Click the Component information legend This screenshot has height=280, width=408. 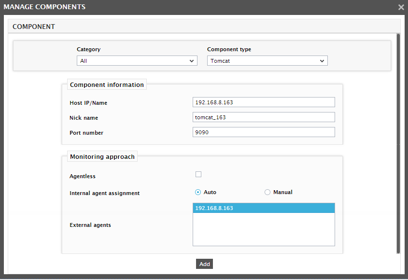tap(107, 84)
